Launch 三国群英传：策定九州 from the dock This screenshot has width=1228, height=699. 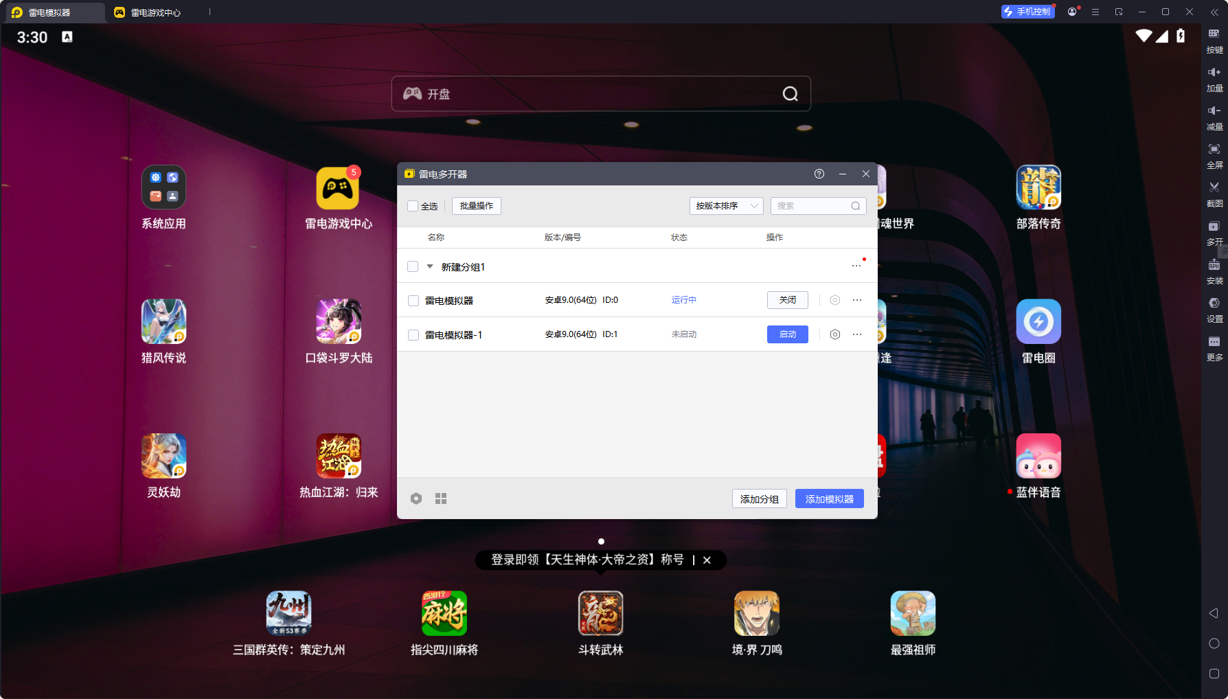288,613
